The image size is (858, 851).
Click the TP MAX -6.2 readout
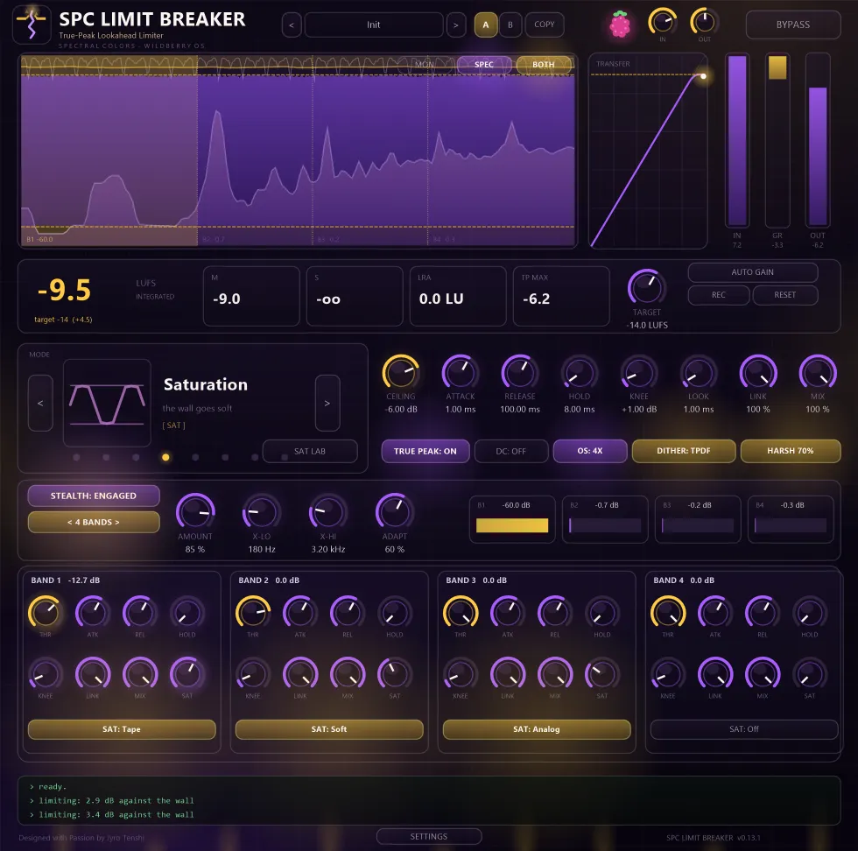[561, 296]
